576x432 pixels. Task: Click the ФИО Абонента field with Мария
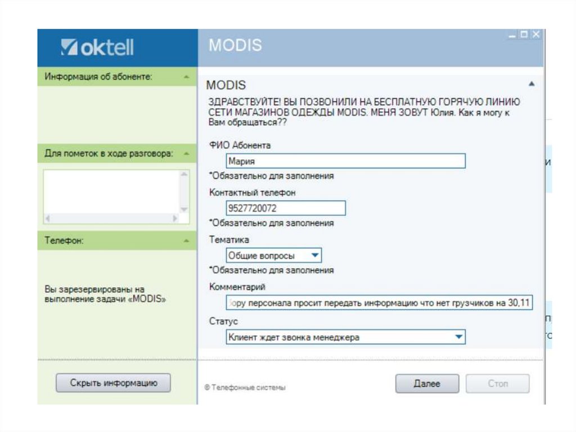345,161
